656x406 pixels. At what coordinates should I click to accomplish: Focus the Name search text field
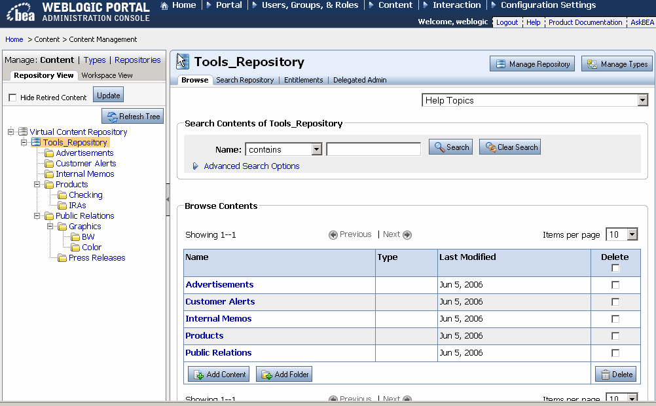[x=374, y=149]
